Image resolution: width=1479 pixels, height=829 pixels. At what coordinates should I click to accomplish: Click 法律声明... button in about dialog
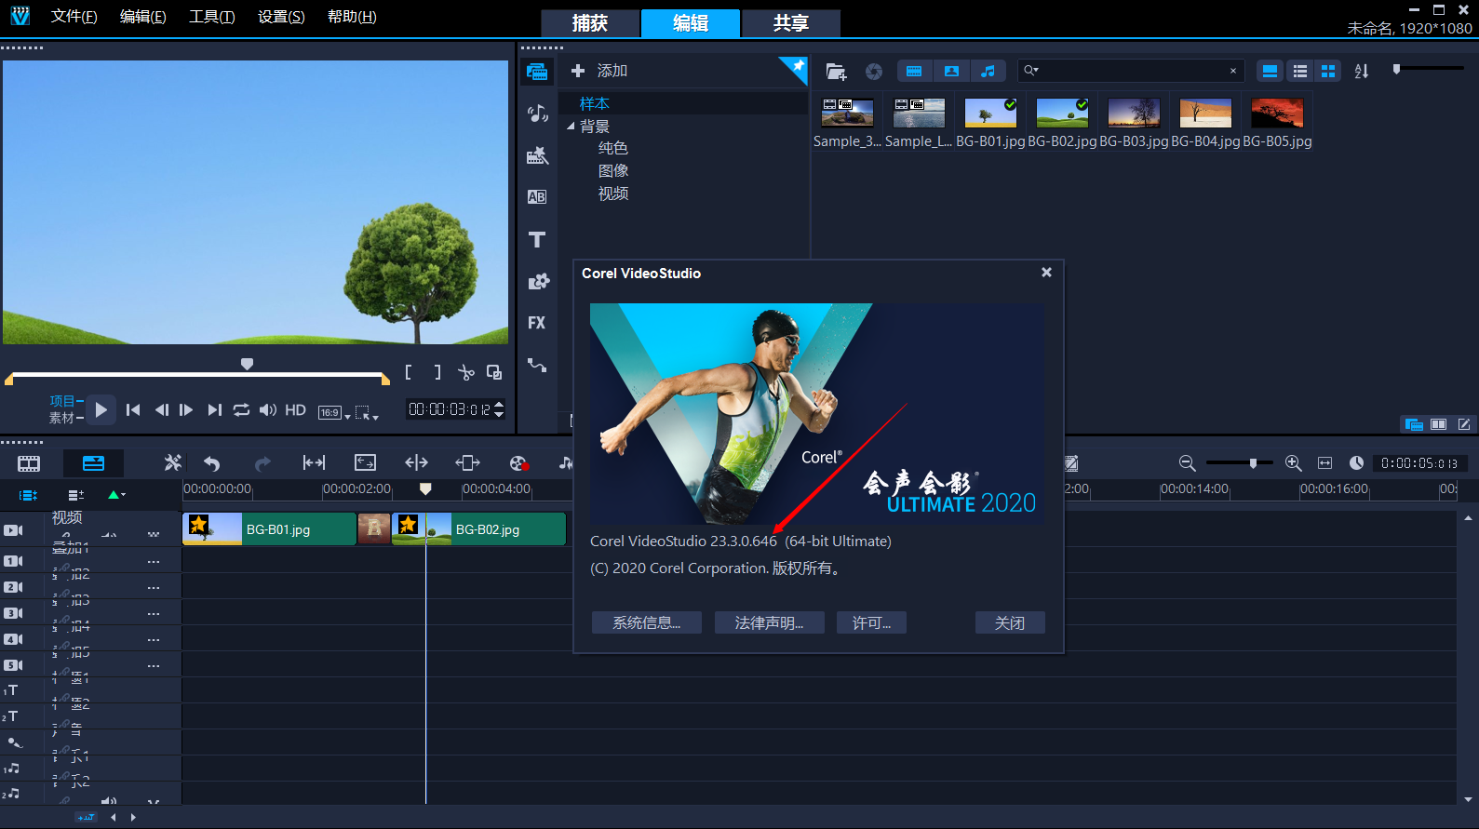pyautogui.click(x=769, y=622)
